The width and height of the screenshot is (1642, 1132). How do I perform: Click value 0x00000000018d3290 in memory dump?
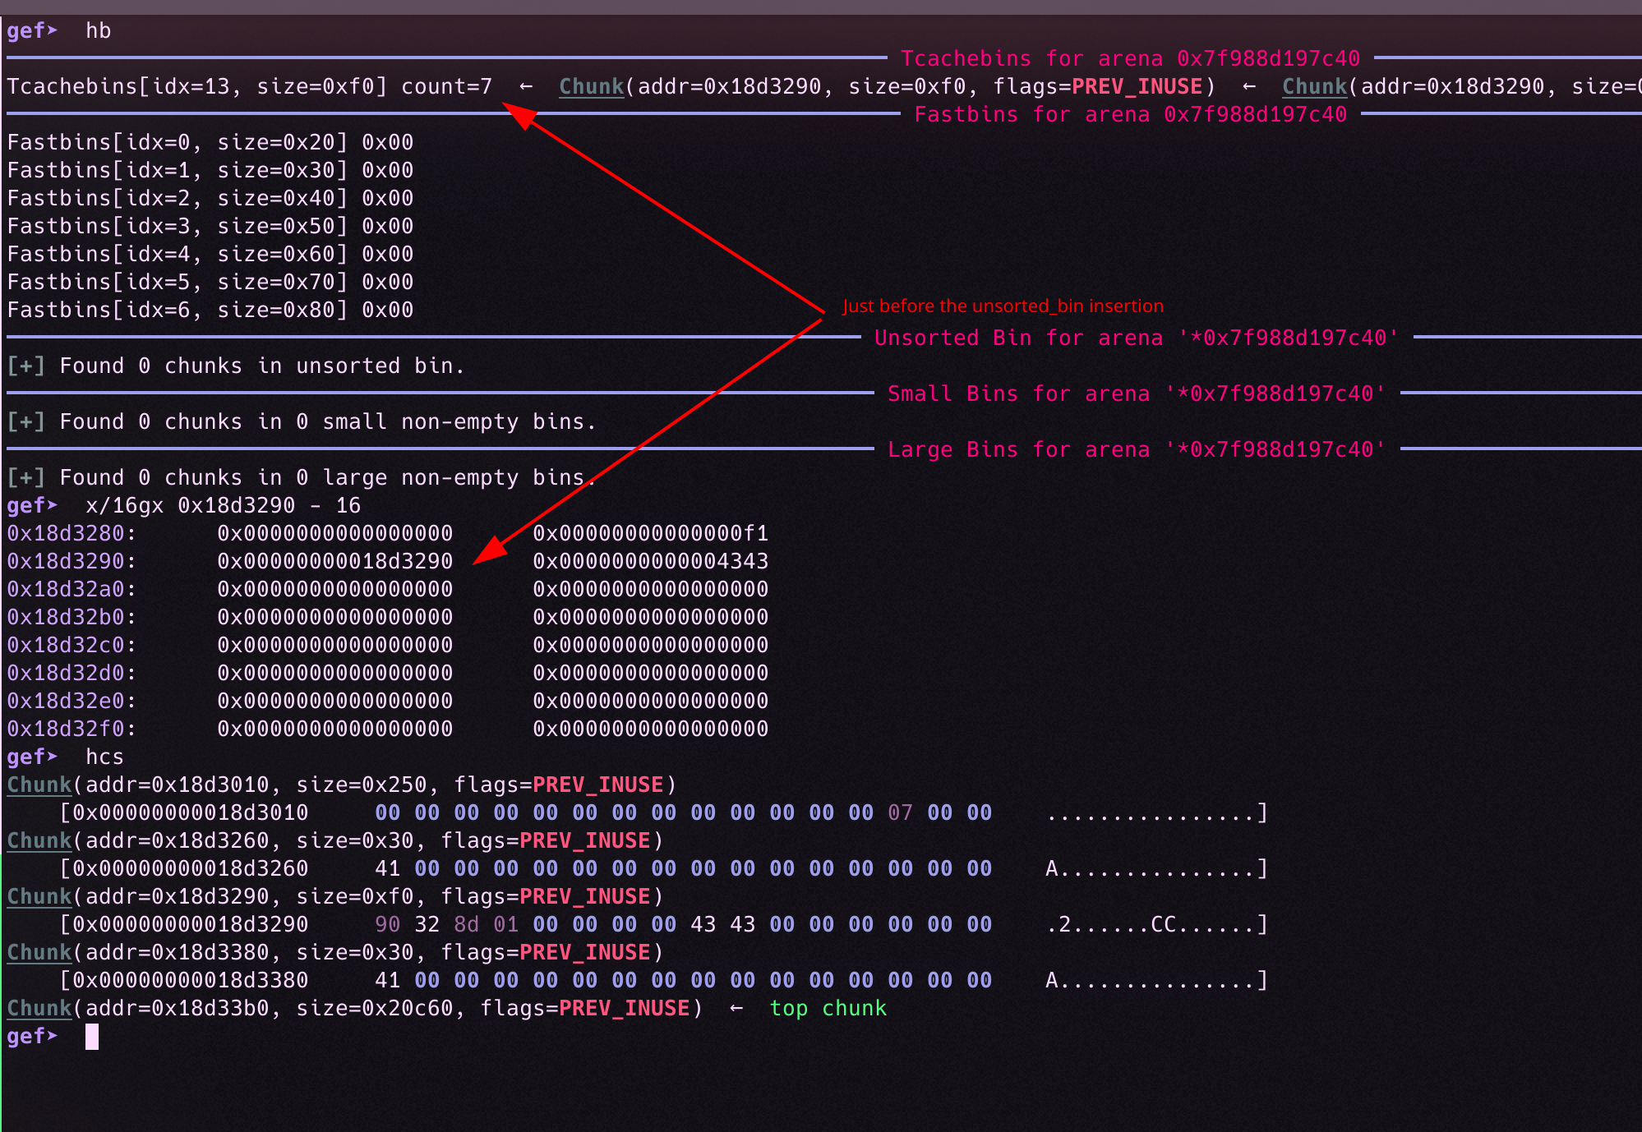pyautogui.click(x=334, y=561)
